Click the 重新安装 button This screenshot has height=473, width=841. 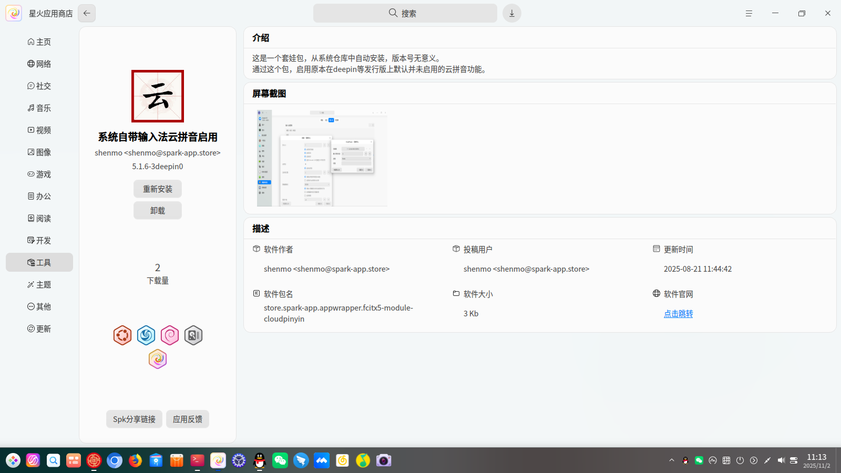tap(158, 189)
